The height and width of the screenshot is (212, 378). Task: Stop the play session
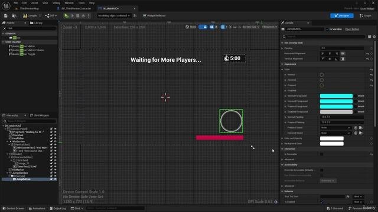[x=77, y=16]
